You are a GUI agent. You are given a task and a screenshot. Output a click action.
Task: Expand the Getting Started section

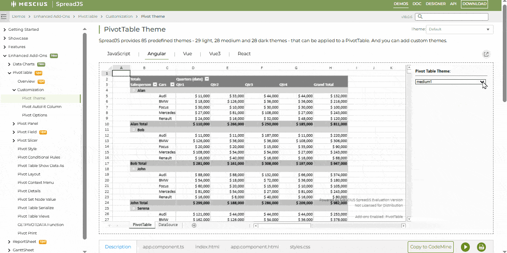pos(4,30)
